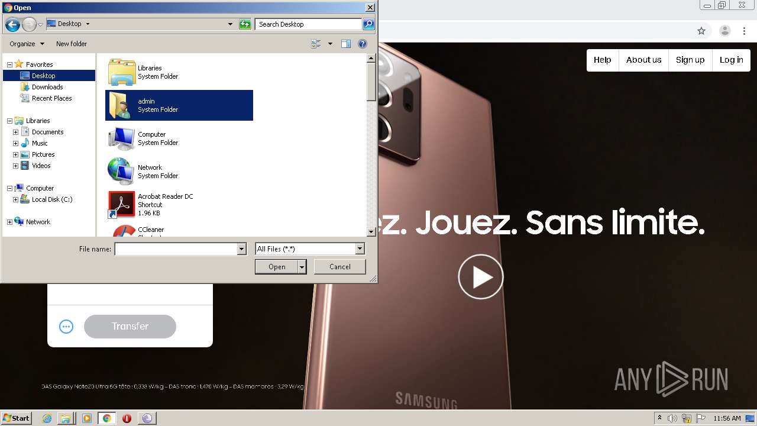Open the view options dropdown arrow
The image size is (757, 426).
click(330, 44)
